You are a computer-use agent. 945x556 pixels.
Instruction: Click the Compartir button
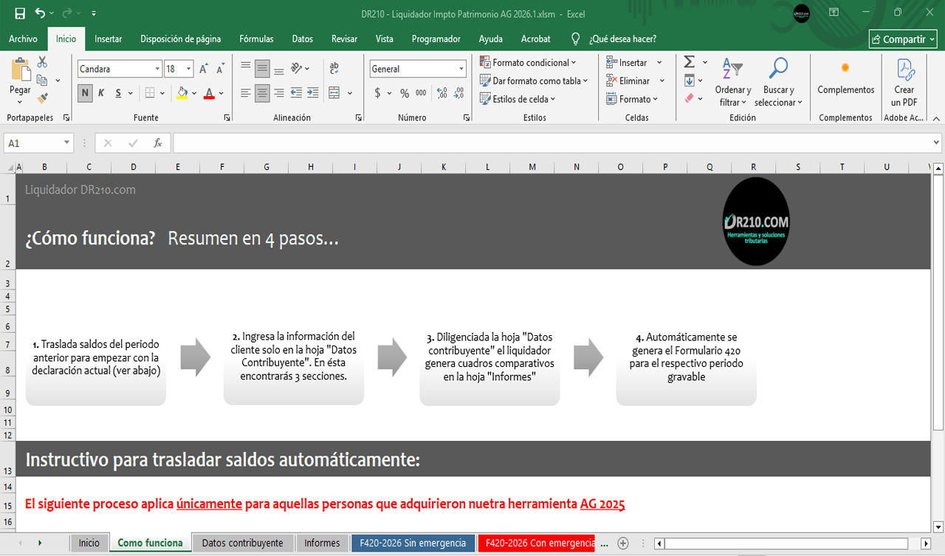[x=903, y=39]
